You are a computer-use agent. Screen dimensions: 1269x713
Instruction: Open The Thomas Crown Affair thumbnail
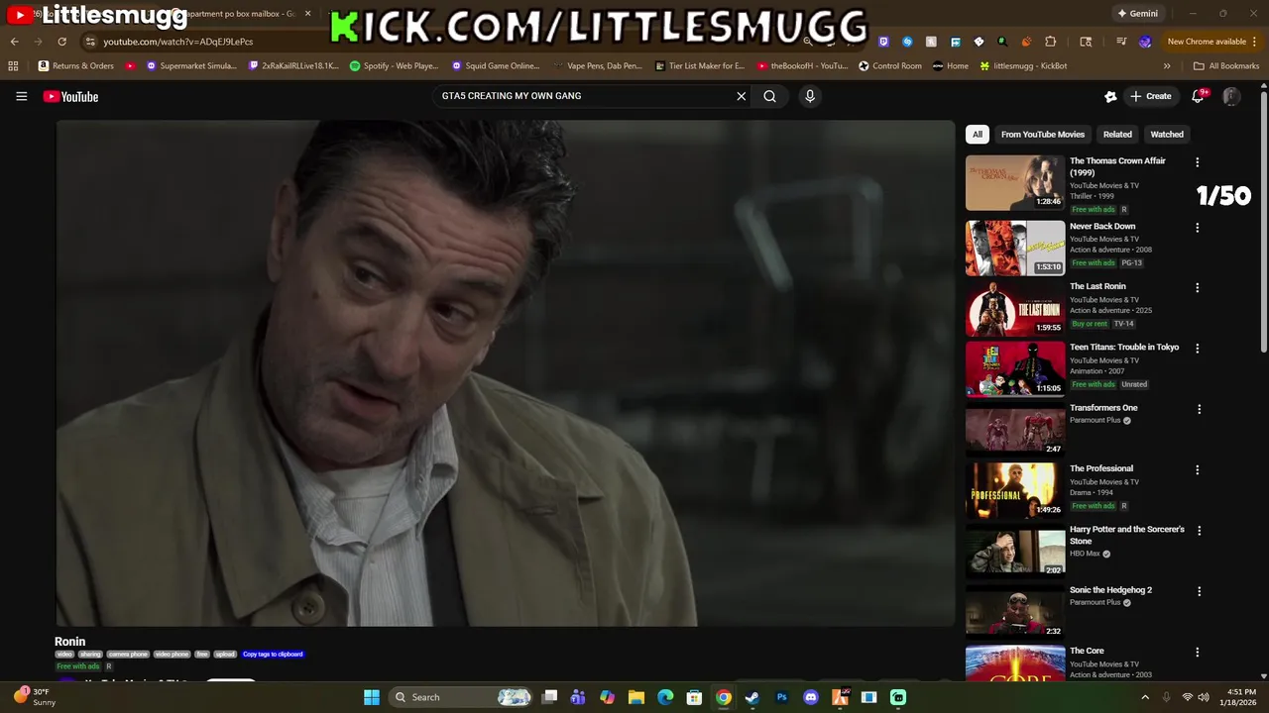[1015, 182]
